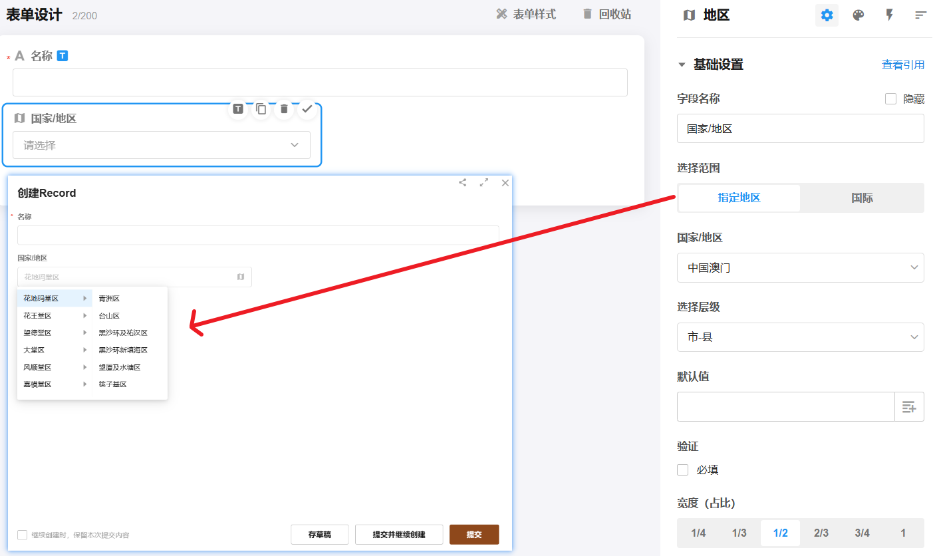
Task: Click the copy field icon above 国家/地区
Action: point(261,109)
